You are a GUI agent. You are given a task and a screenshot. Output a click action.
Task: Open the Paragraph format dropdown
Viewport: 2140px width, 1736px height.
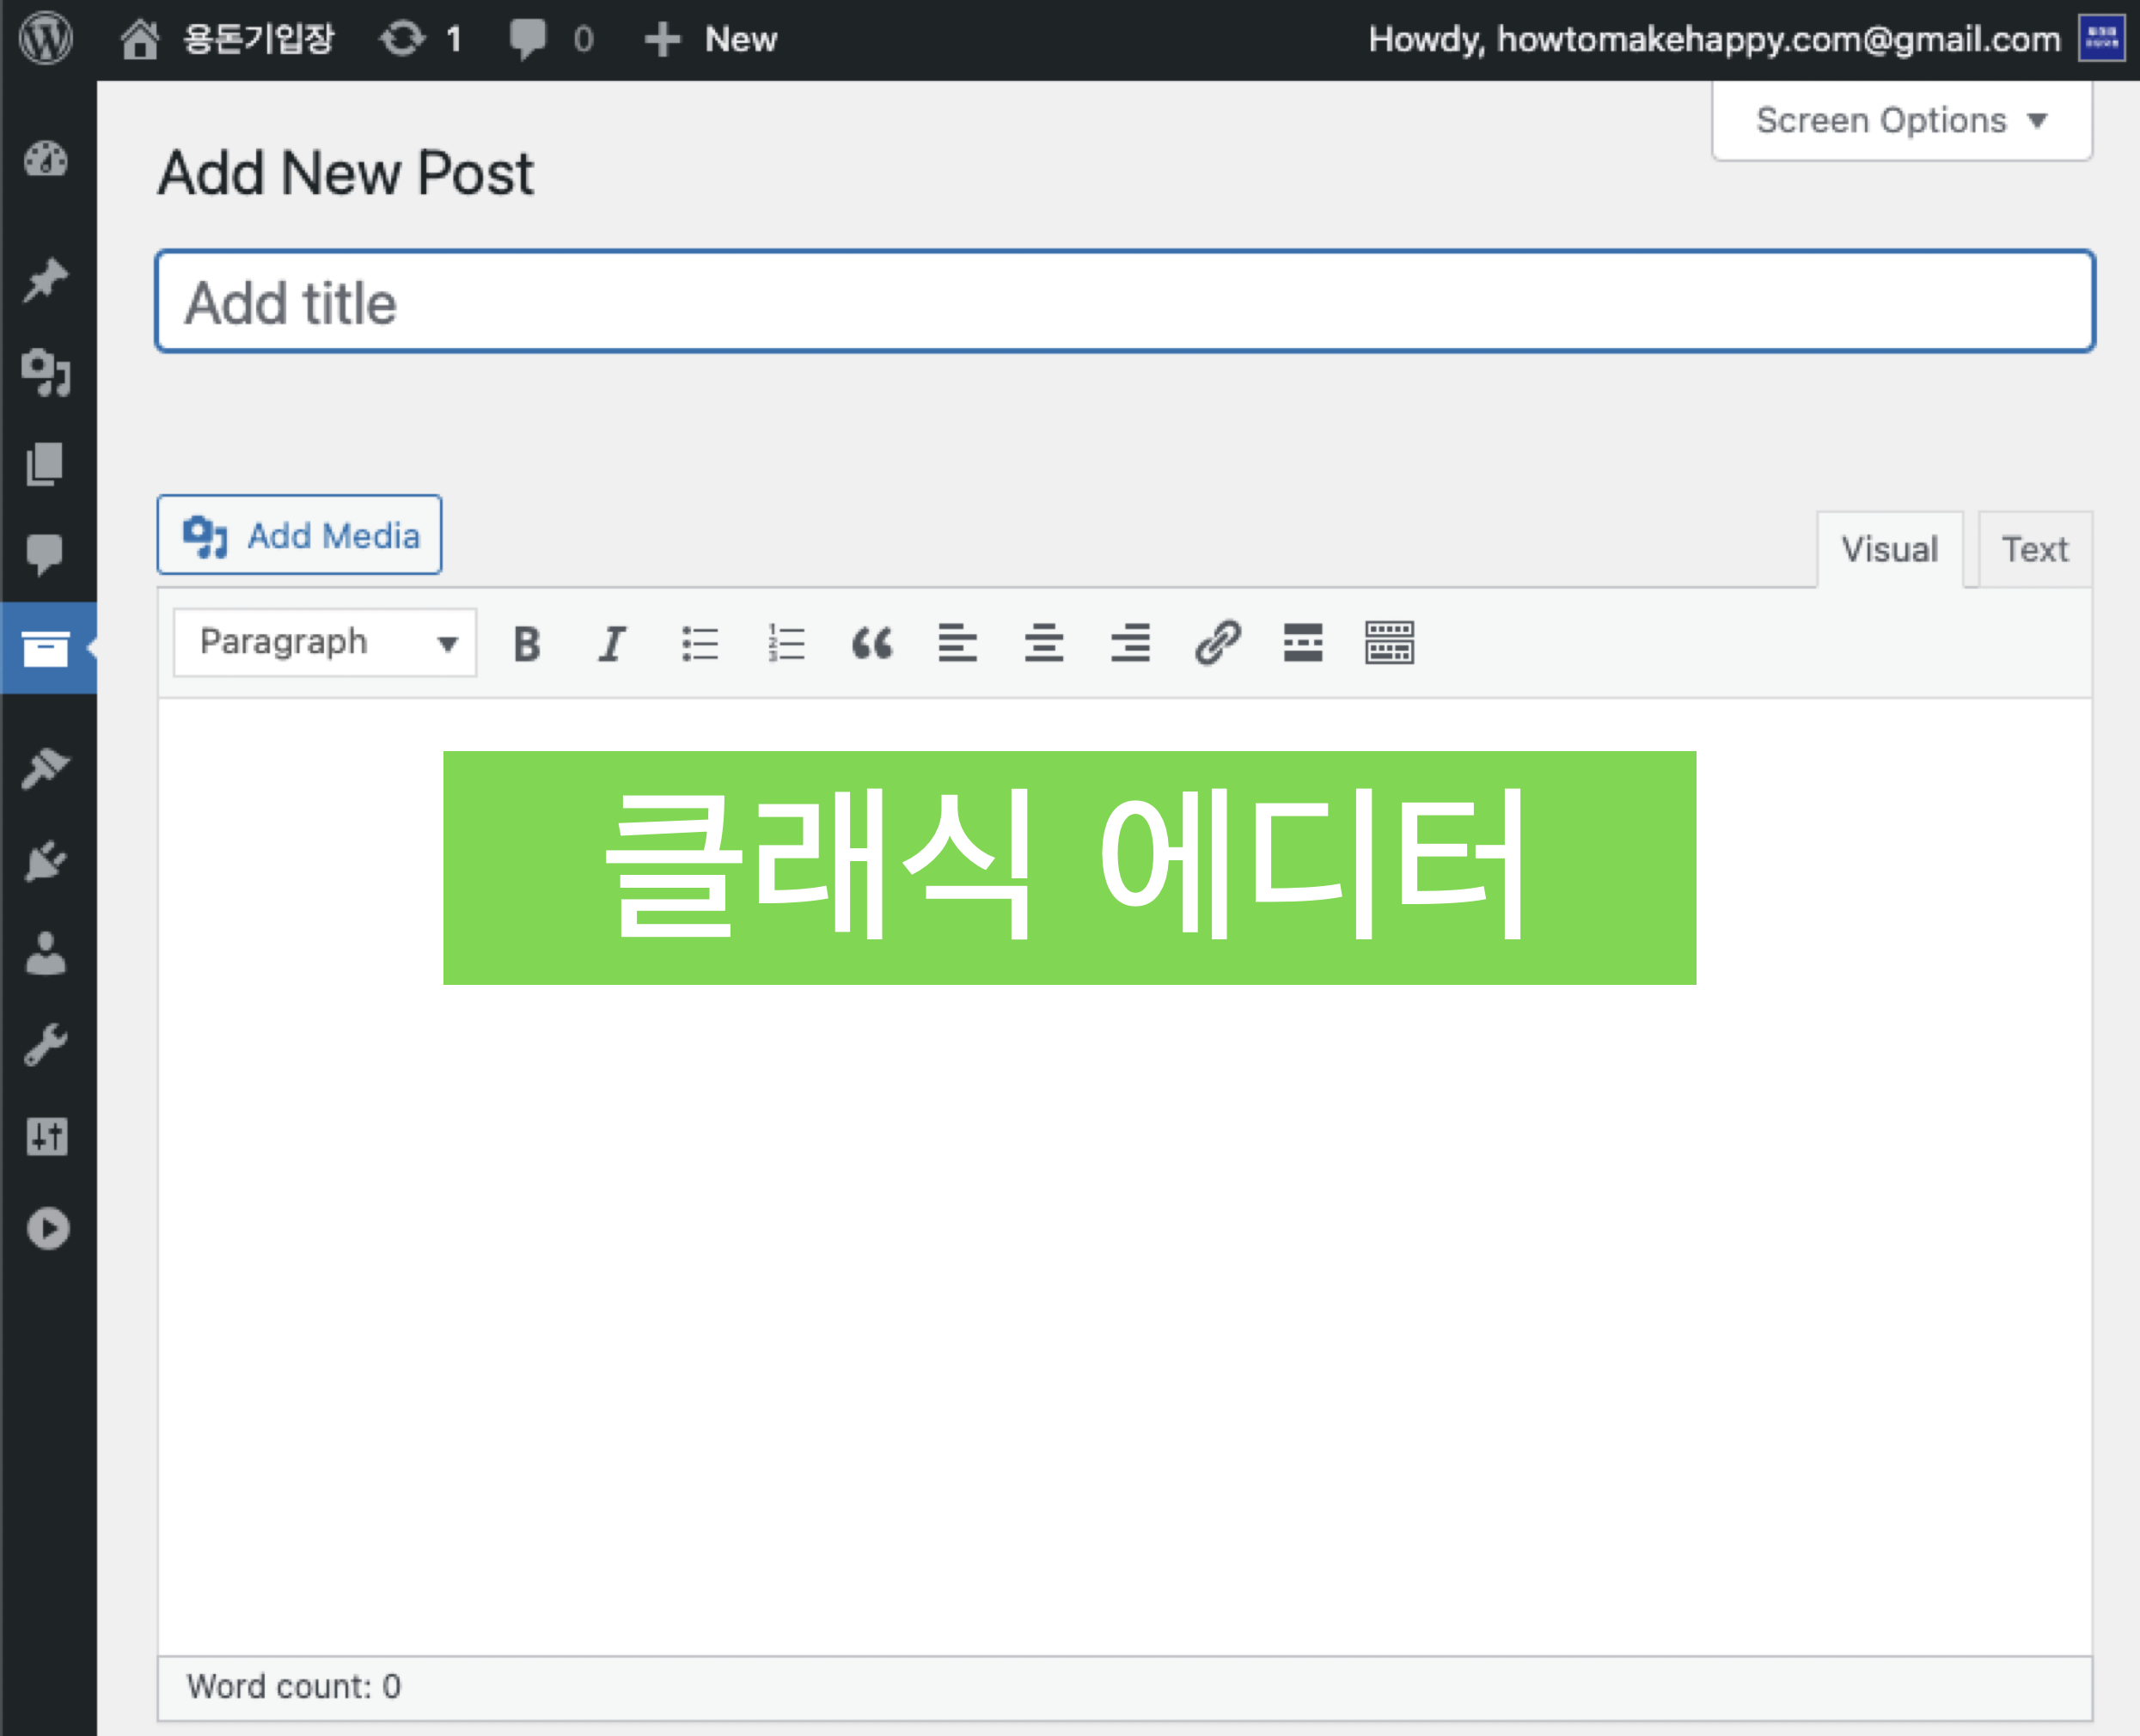[x=325, y=643]
